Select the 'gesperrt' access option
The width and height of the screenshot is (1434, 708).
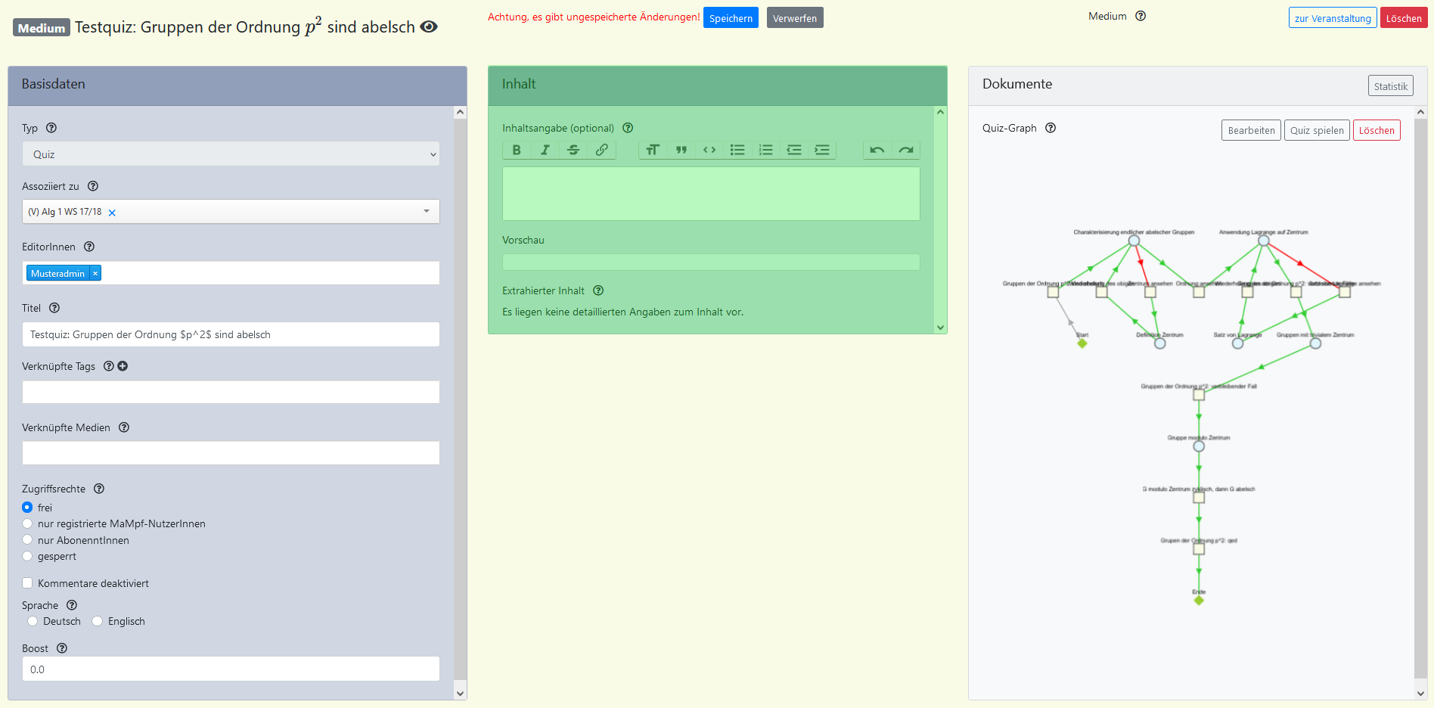[x=28, y=556]
